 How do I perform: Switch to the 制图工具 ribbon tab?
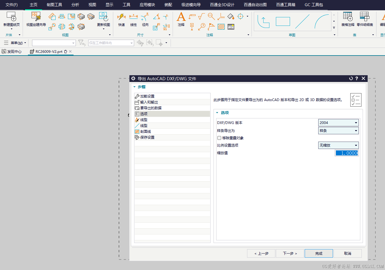54,5
